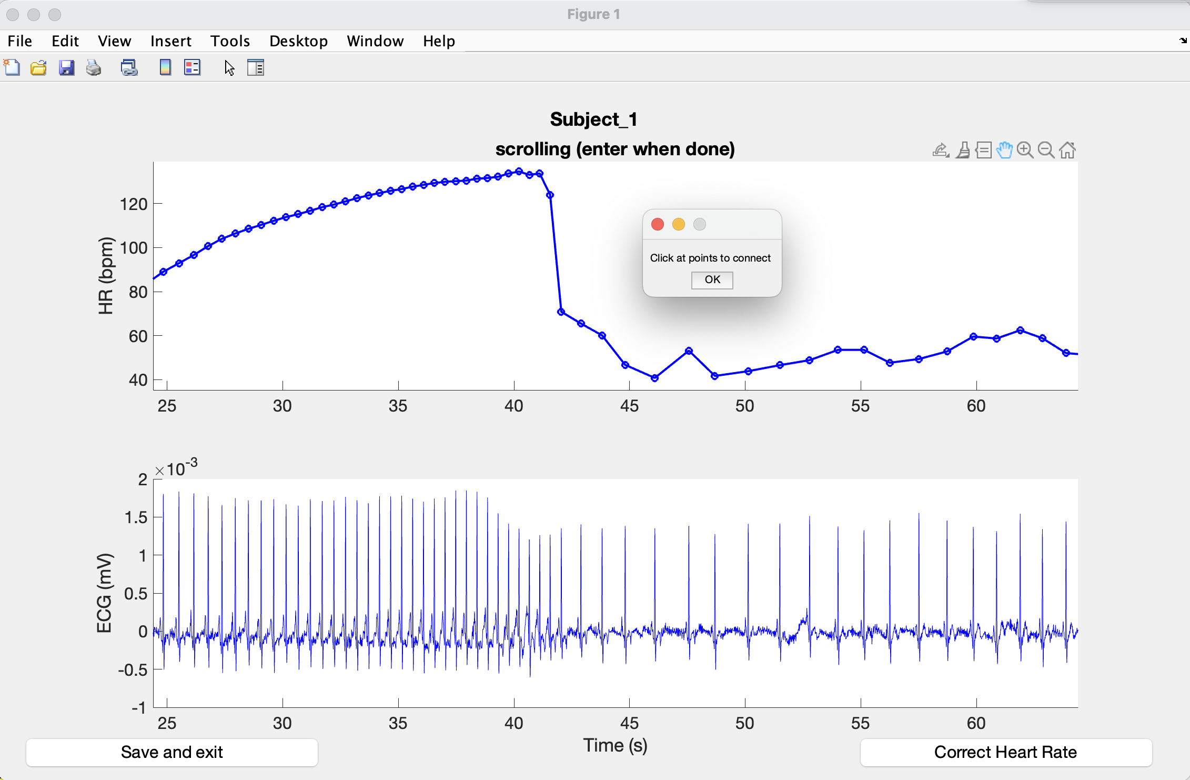The image size is (1190, 780).
Task: Click the Save and exit button
Action: pos(172,752)
